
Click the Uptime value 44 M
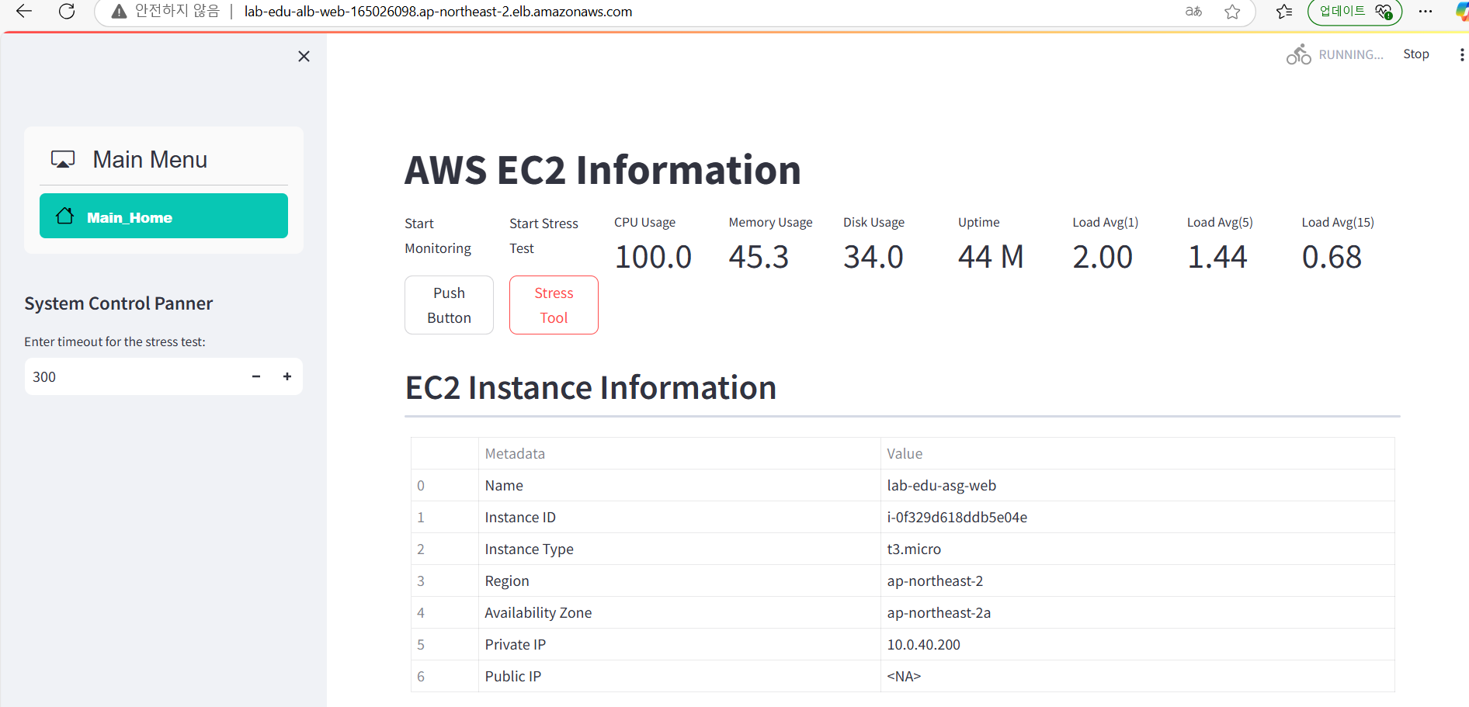(x=991, y=257)
